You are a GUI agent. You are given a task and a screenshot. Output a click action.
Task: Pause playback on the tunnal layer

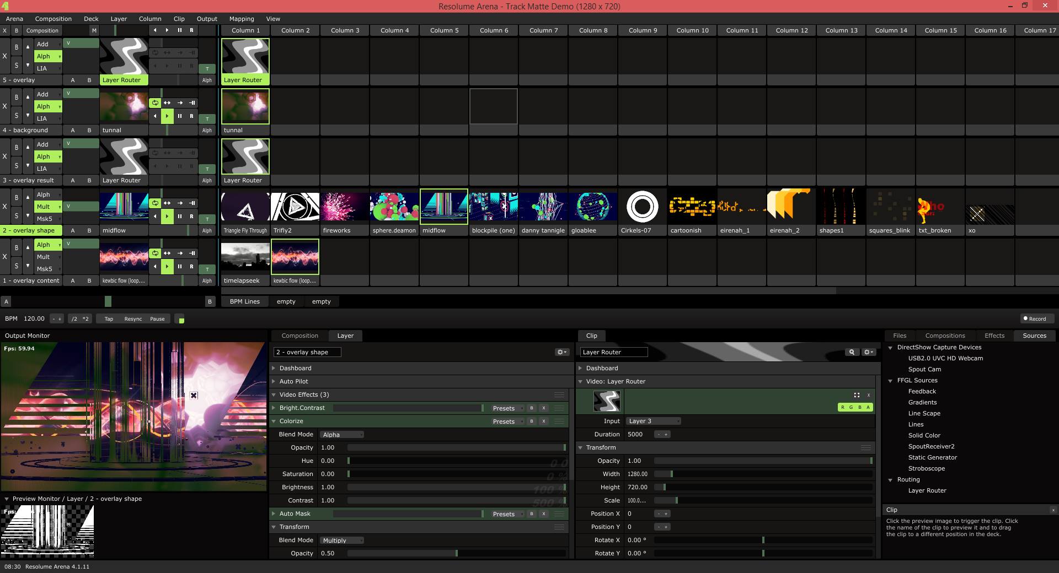[x=179, y=116]
